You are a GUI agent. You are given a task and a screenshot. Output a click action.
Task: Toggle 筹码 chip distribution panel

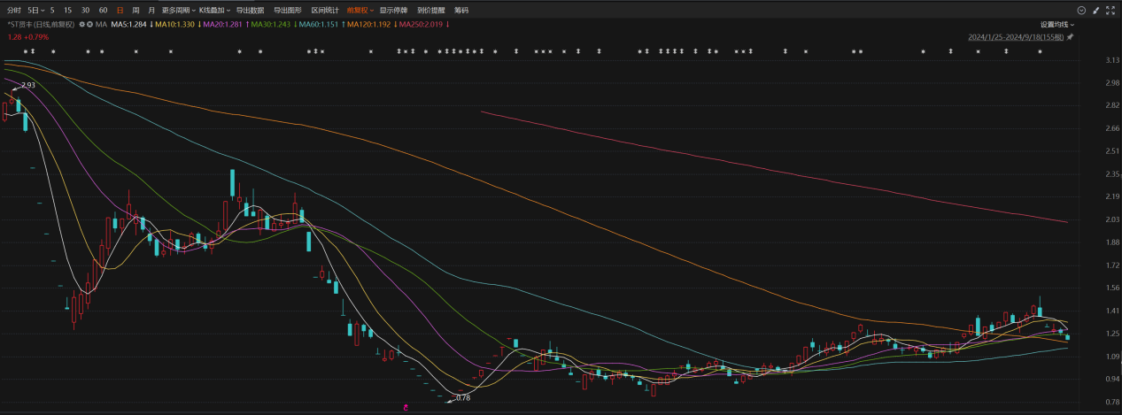pos(461,11)
